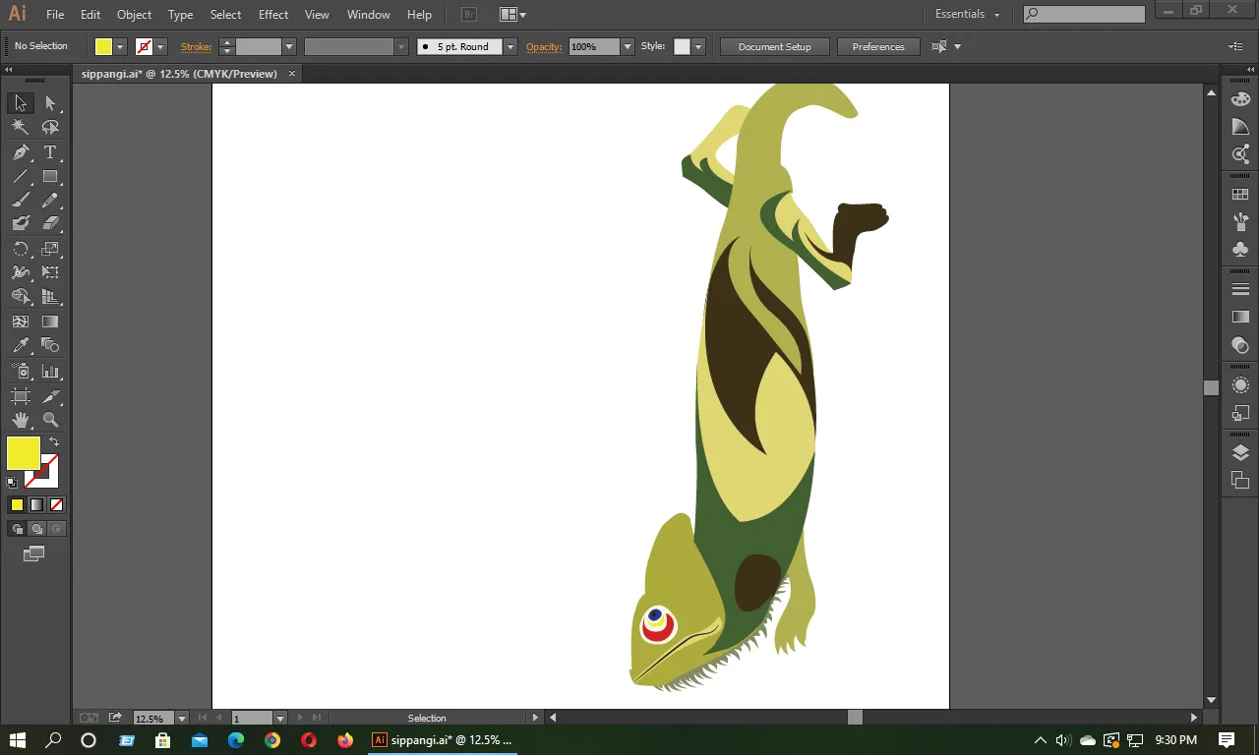This screenshot has height=755, width=1259.
Task: Select the Eraser tool
Action: pos(50,224)
